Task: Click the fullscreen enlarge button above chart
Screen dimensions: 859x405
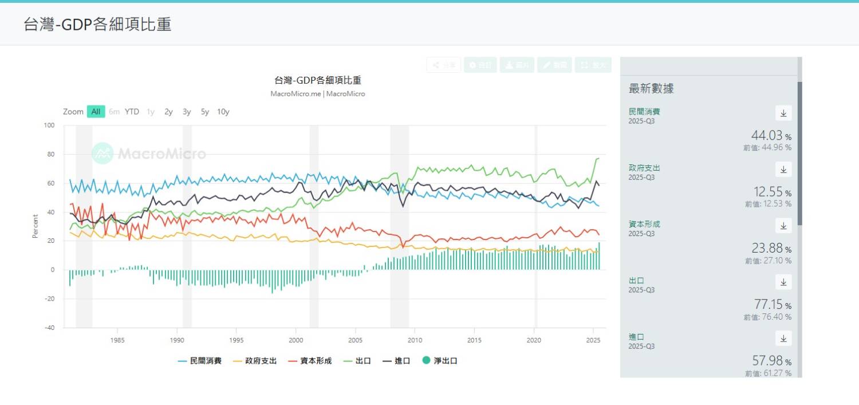Action: pos(593,65)
